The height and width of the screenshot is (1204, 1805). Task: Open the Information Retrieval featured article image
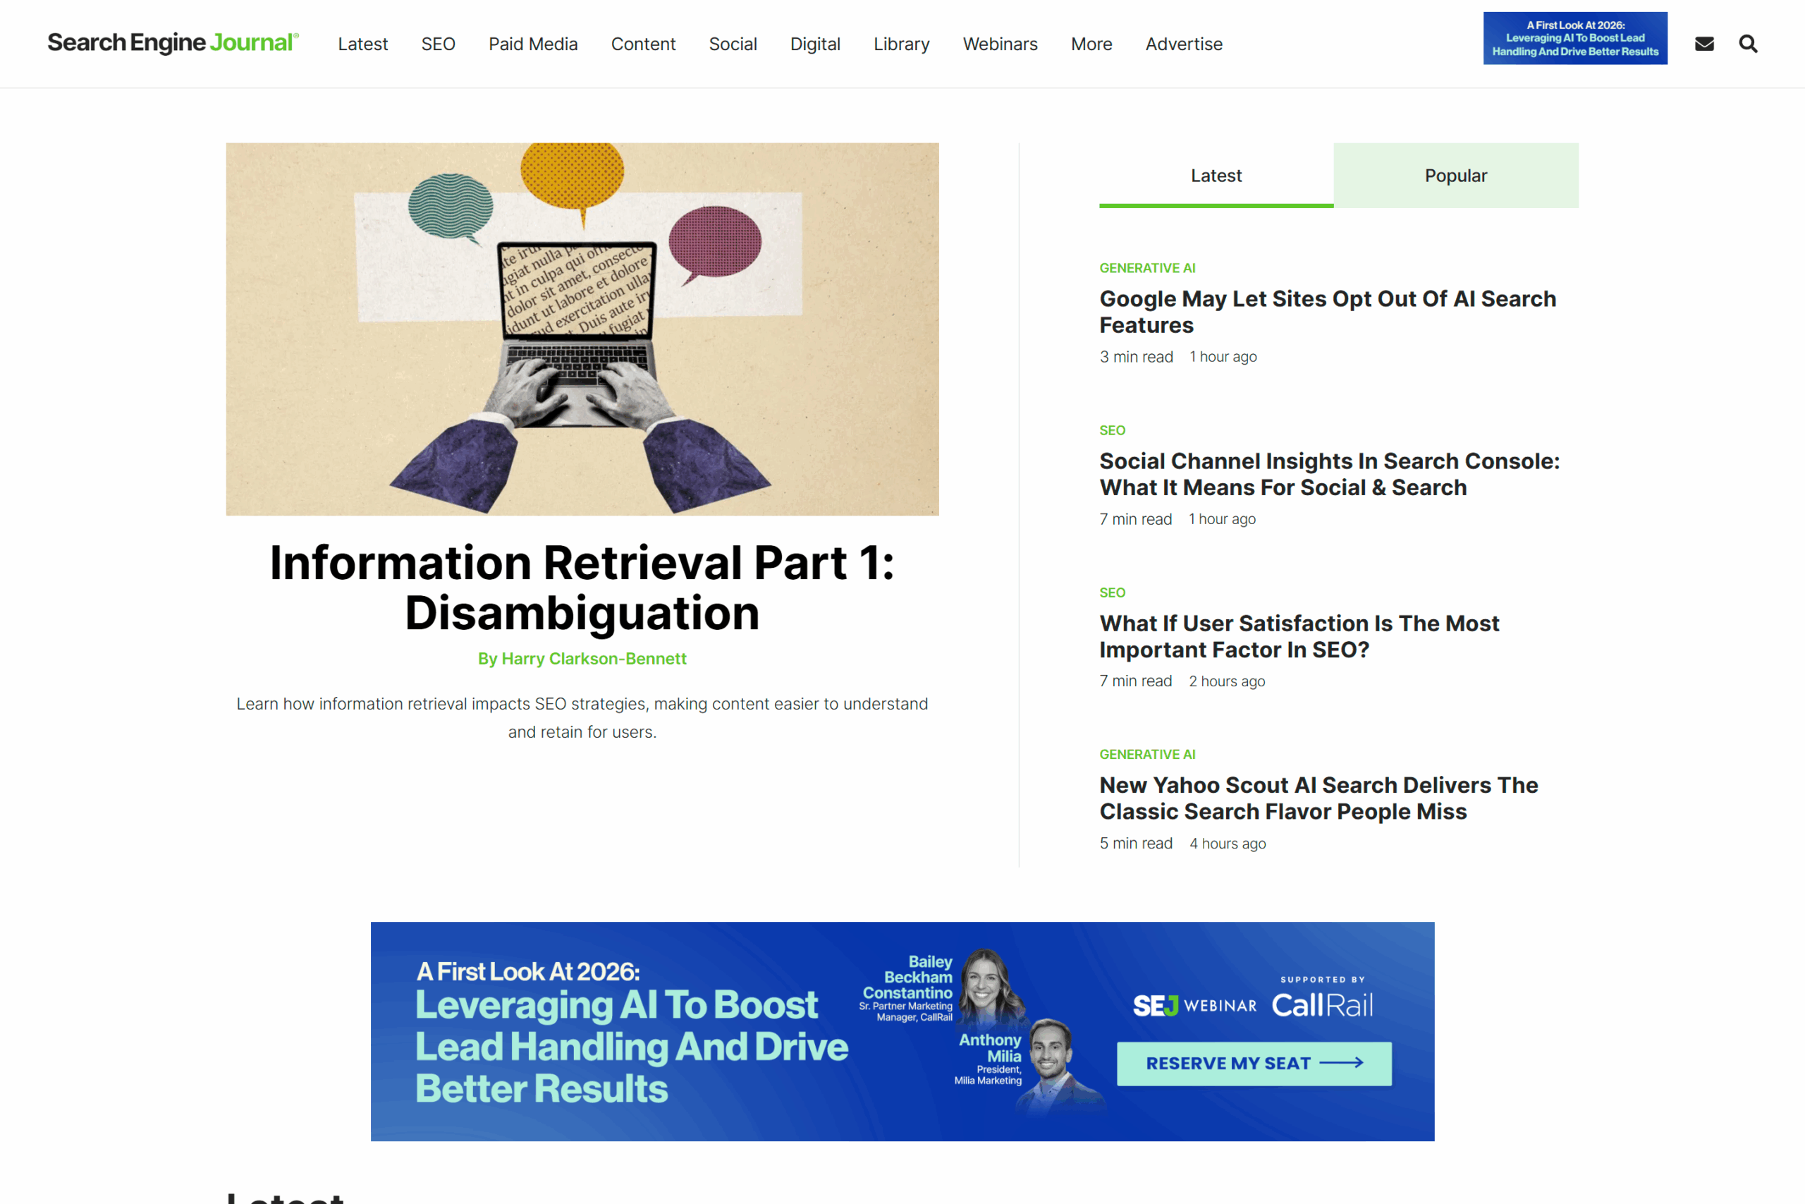[x=582, y=329]
